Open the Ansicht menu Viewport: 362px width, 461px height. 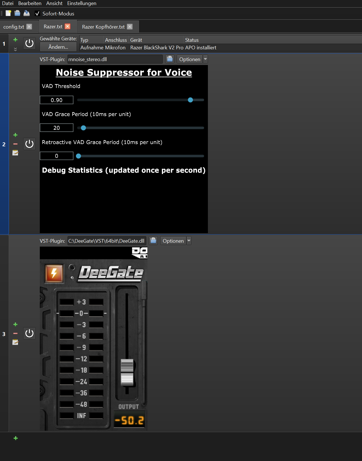(54, 3)
